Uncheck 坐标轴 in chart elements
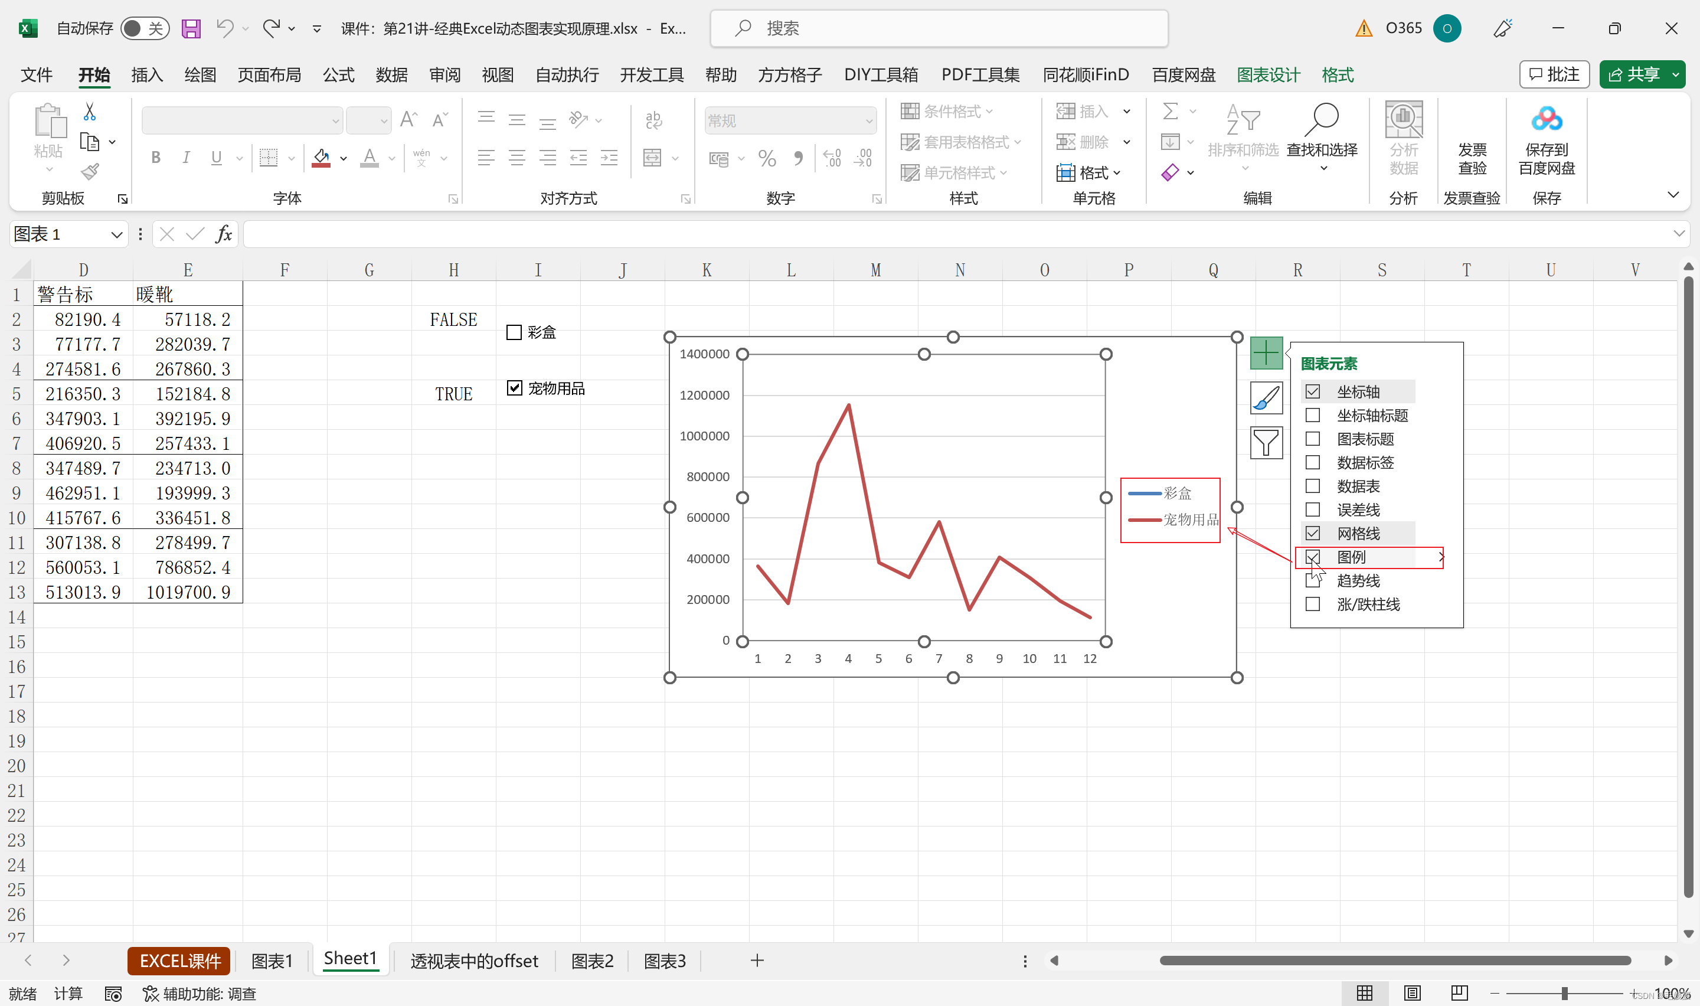This screenshot has height=1006, width=1700. click(x=1312, y=392)
